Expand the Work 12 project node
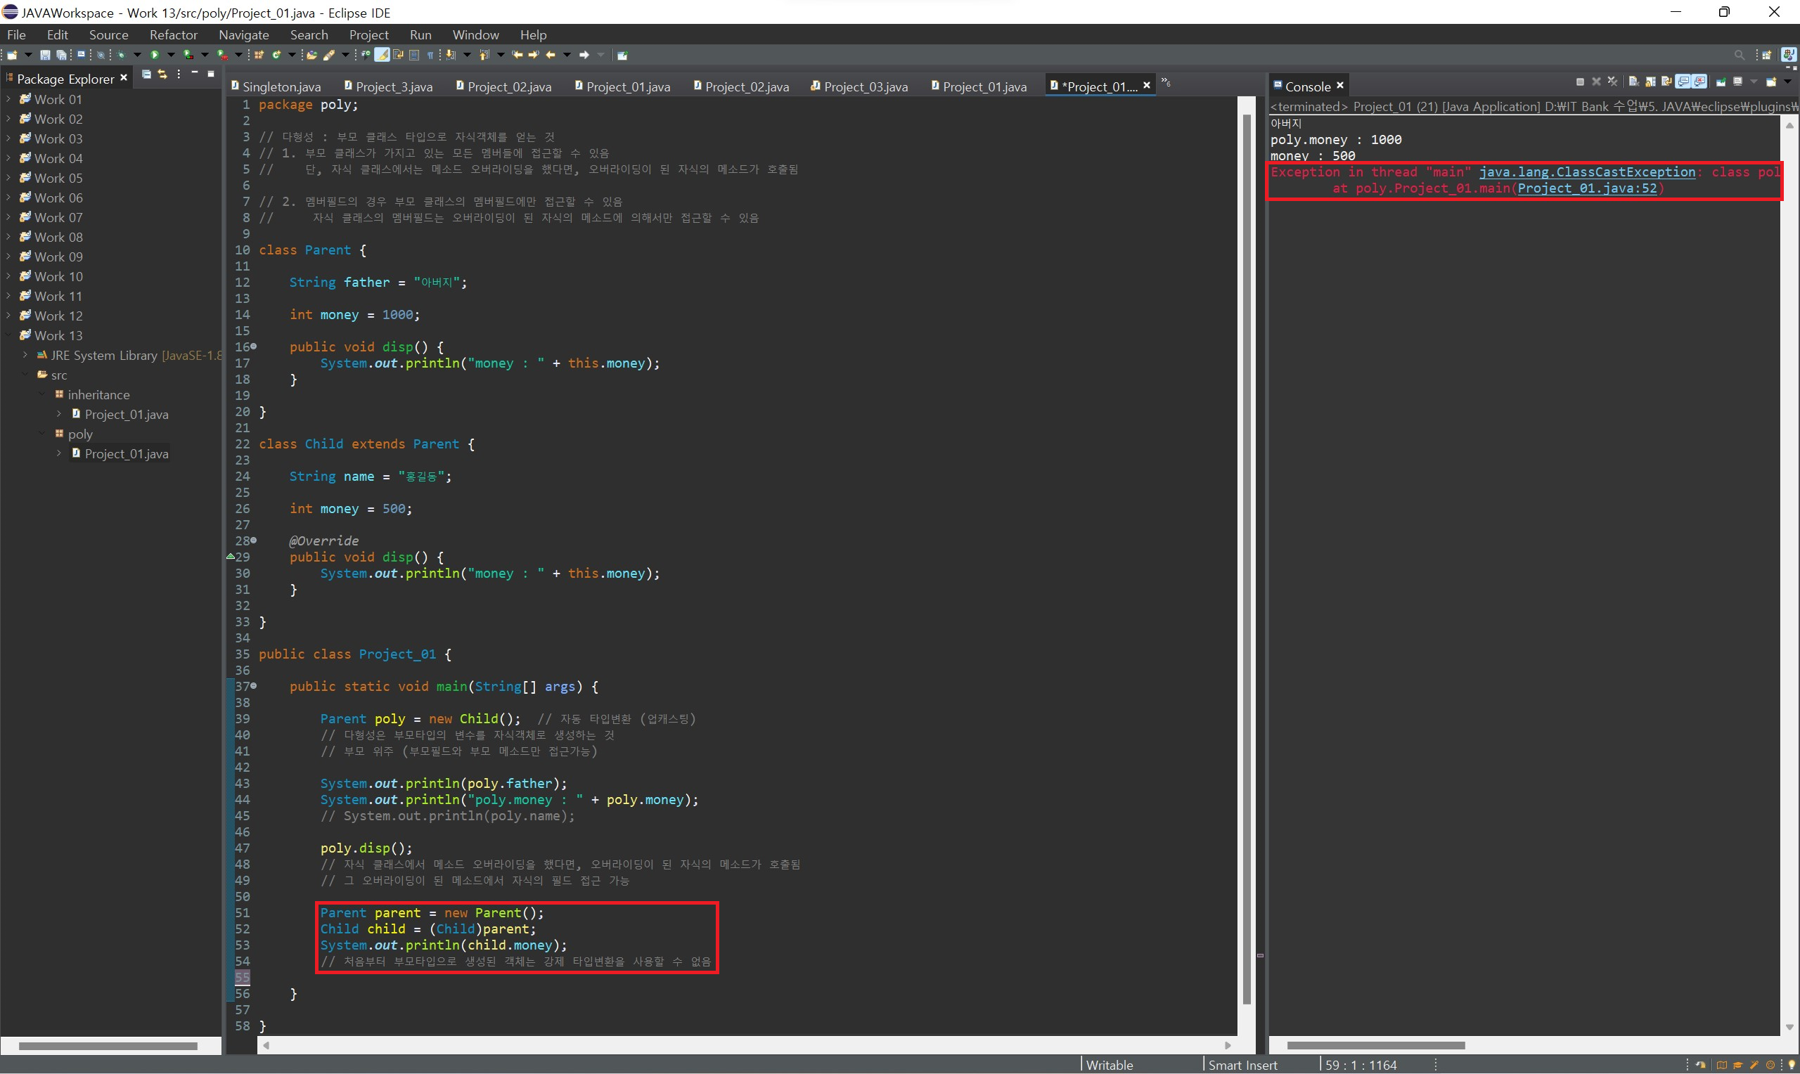This screenshot has width=1800, height=1074. point(8,316)
